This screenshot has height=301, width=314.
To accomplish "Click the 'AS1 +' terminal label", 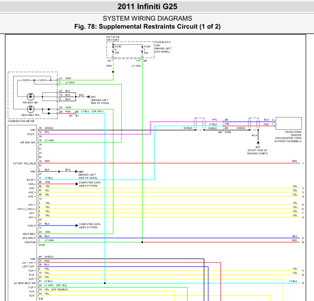I will pyautogui.click(x=32, y=218).
